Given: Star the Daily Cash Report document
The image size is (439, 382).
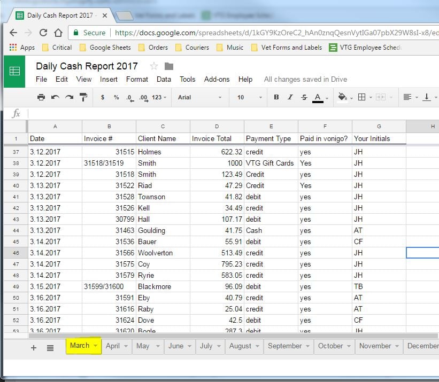Looking at the screenshot, I should point(154,66).
